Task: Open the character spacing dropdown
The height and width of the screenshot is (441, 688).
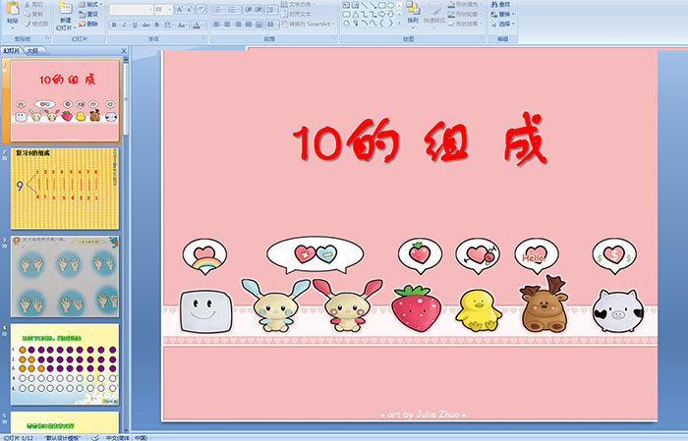Action: pos(168,25)
